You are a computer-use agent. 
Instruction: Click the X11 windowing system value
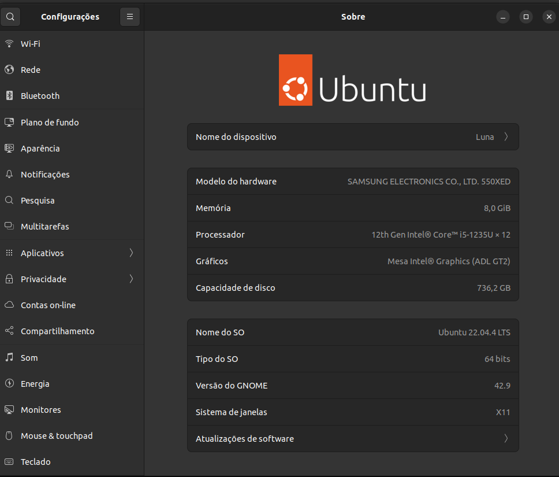[x=503, y=412]
